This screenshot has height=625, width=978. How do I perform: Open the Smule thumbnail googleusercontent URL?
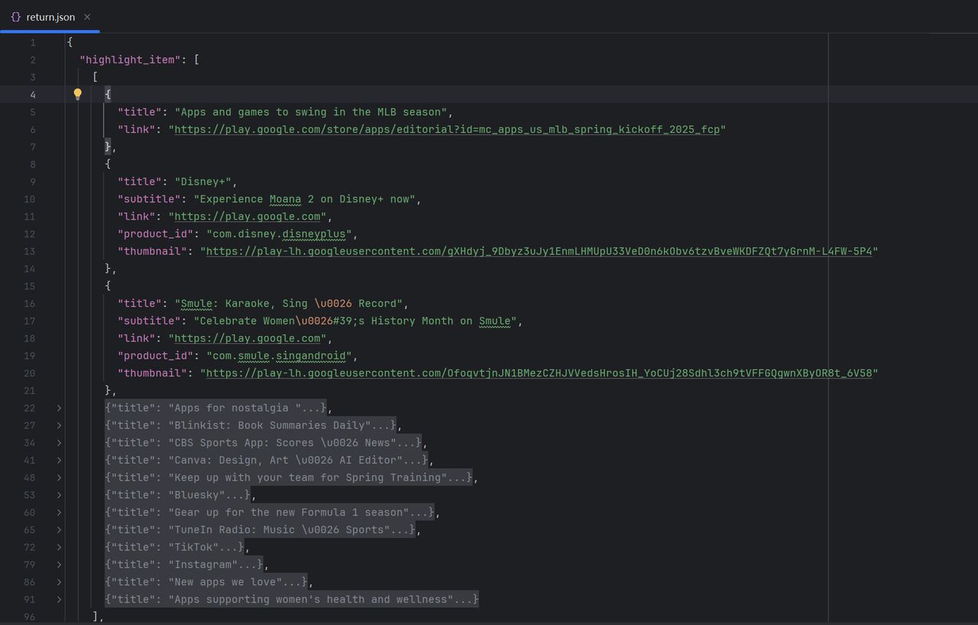(539, 373)
